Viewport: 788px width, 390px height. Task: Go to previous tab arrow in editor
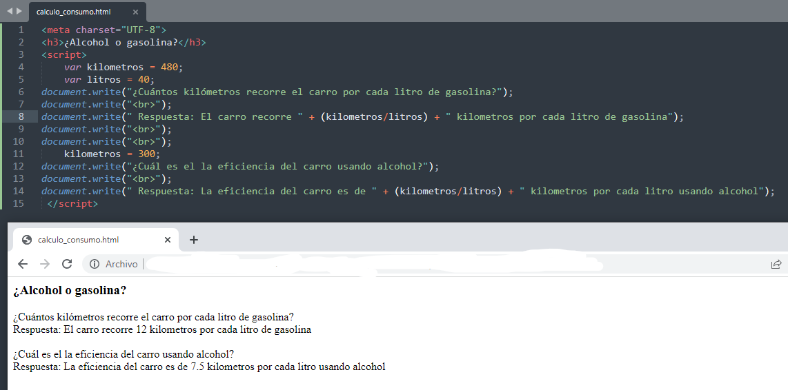pyautogui.click(x=9, y=10)
